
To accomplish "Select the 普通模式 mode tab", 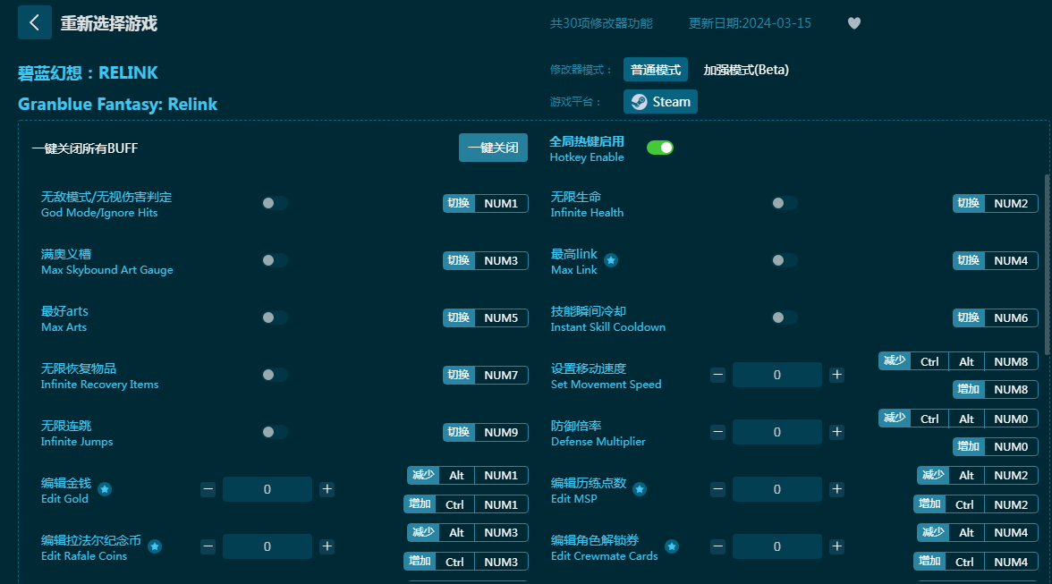I will point(656,70).
